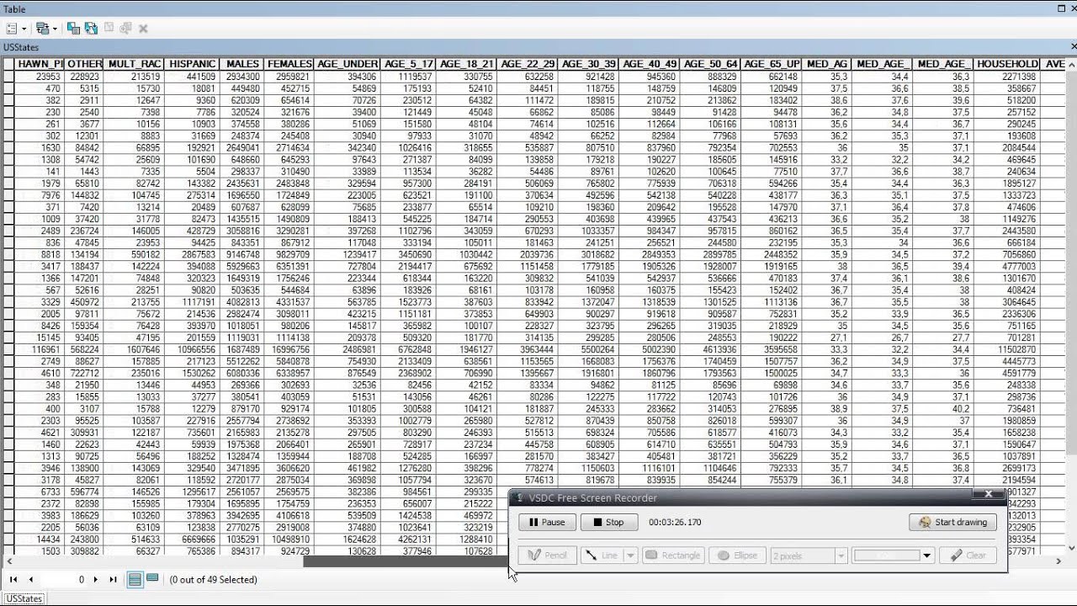This screenshot has height=606, width=1077.
Task: Open the Related Tables icon
Action: coord(42,29)
